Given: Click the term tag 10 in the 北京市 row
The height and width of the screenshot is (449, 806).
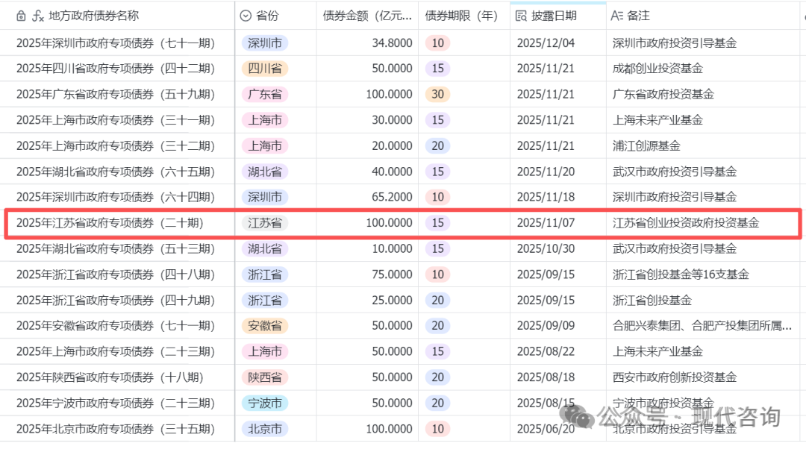Looking at the screenshot, I should (x=437, y=428).
